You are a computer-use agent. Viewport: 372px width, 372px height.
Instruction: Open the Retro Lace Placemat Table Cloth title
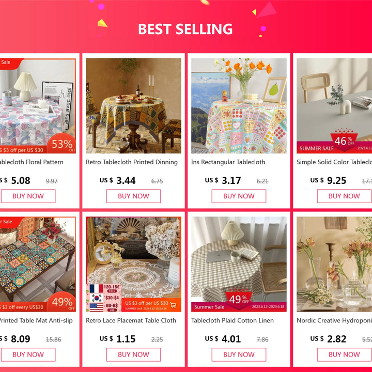pos(131,320)
